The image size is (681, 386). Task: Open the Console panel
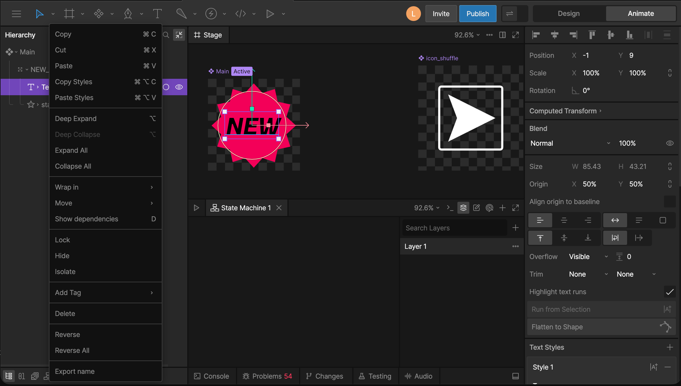coord(212,376)
